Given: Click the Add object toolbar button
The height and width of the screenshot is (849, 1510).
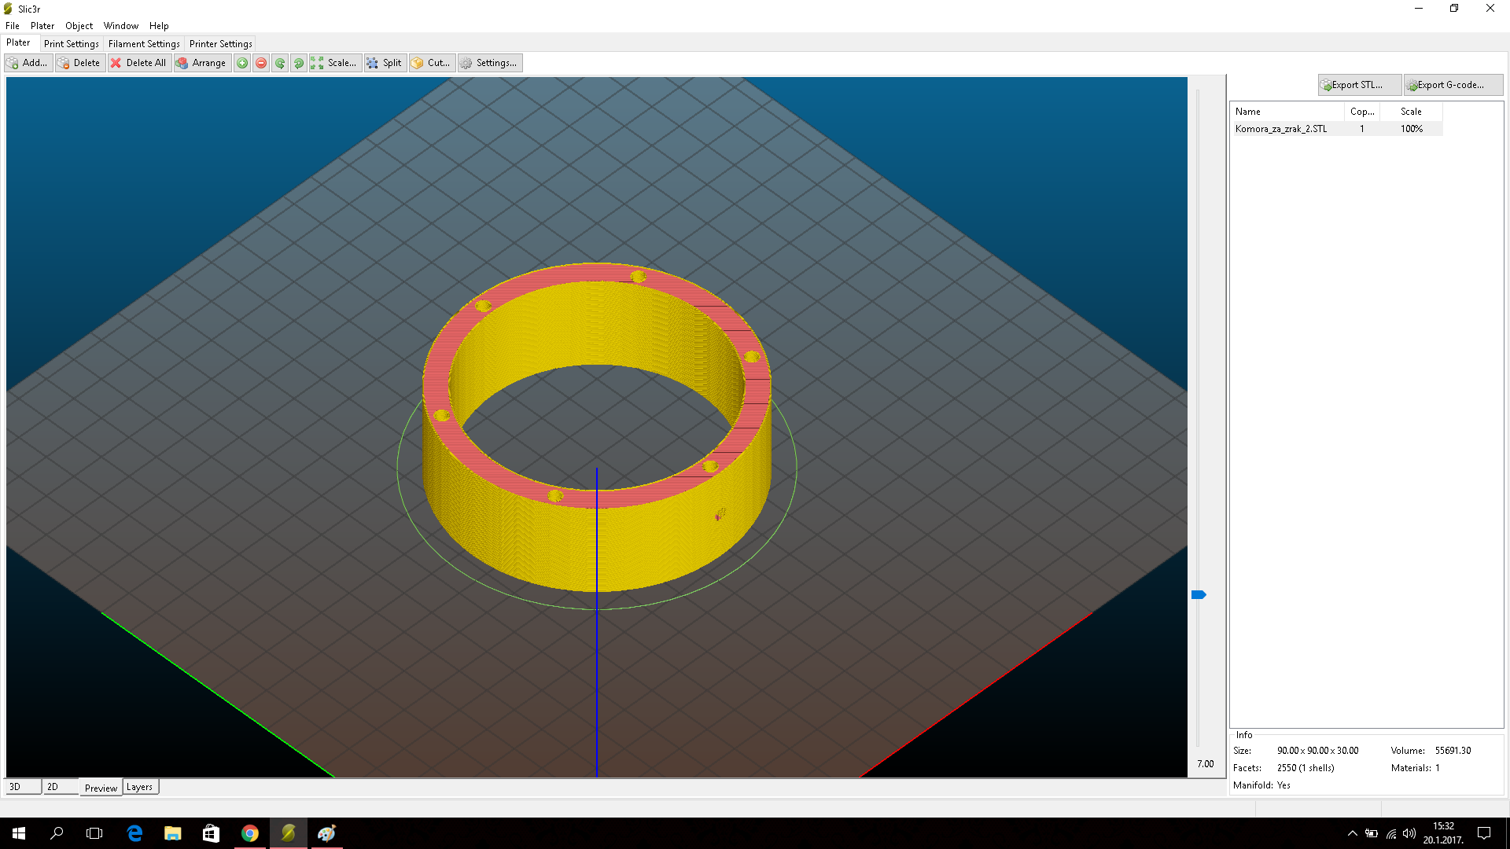Looking at the screenshot, I should tap(28, 63).
